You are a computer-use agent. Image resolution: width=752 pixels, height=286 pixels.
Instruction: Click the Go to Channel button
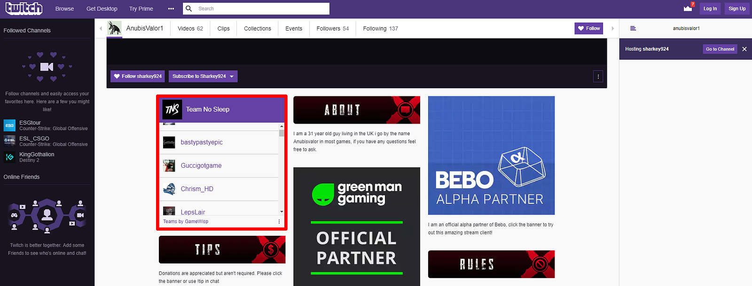720,49
